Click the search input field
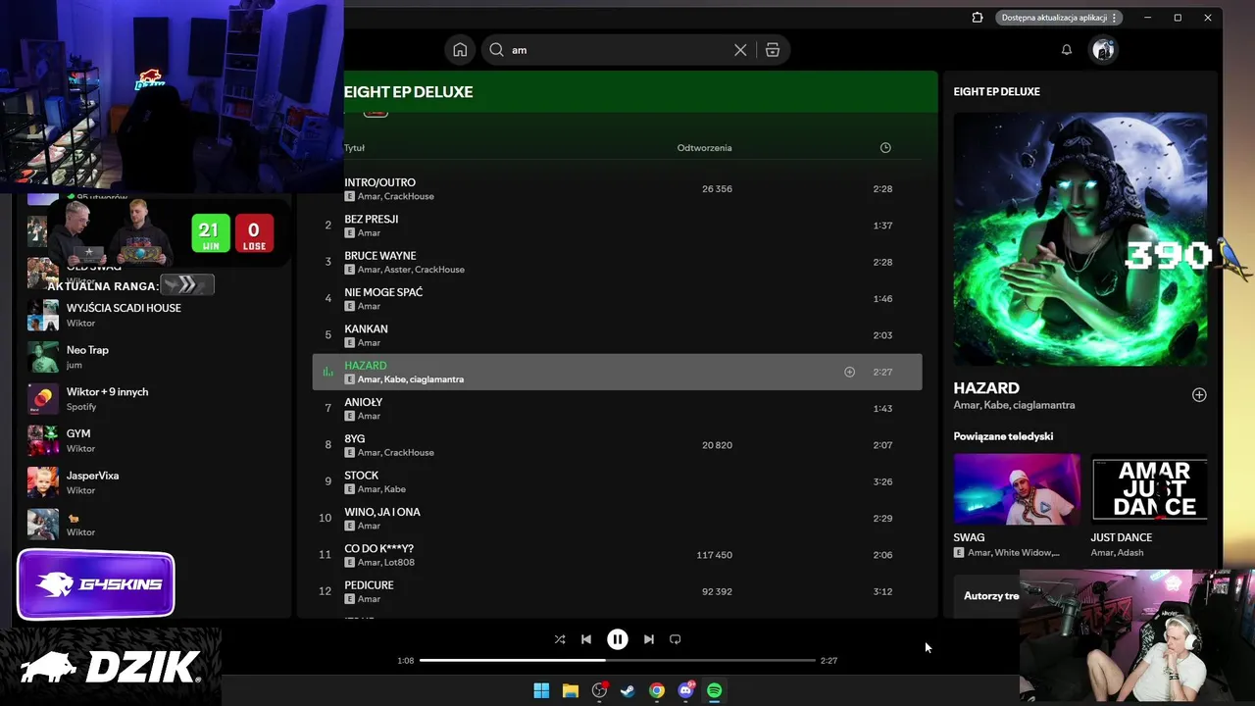The width and height of the screenshot is (1255, 706). (x=618, y=50)
